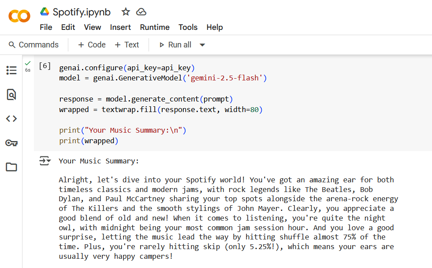432x268 pixels.
Task: Click the [6] cell execution count
Action: pos(45,66)
